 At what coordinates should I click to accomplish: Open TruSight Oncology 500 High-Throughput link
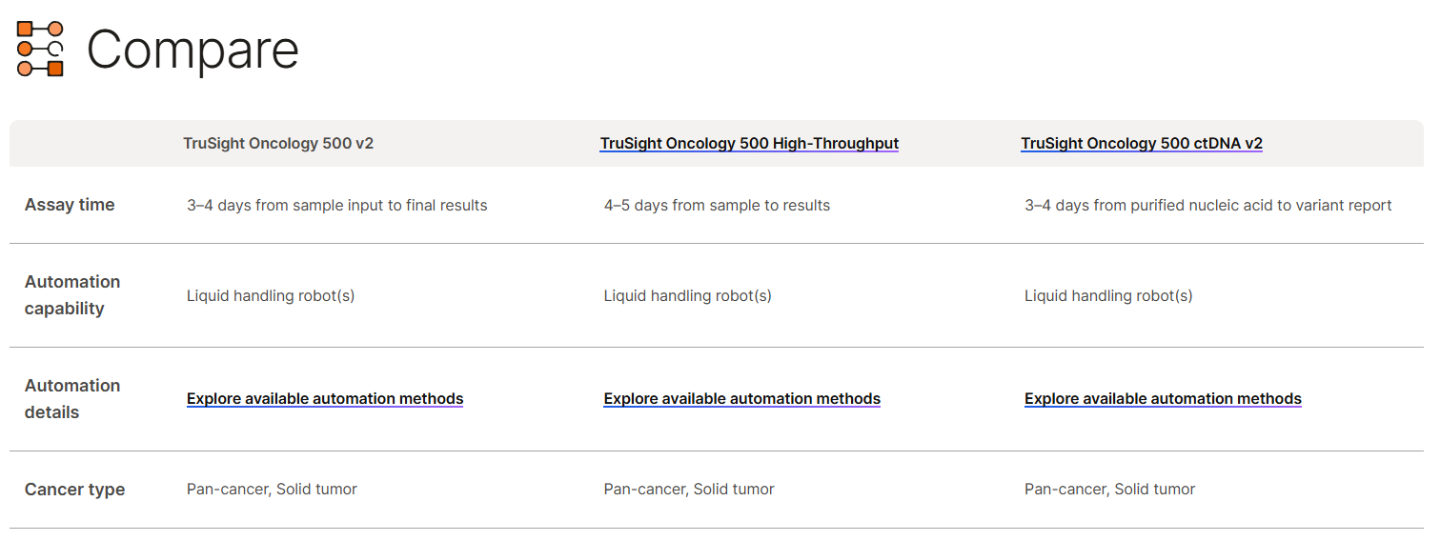[x=749, y=144]
